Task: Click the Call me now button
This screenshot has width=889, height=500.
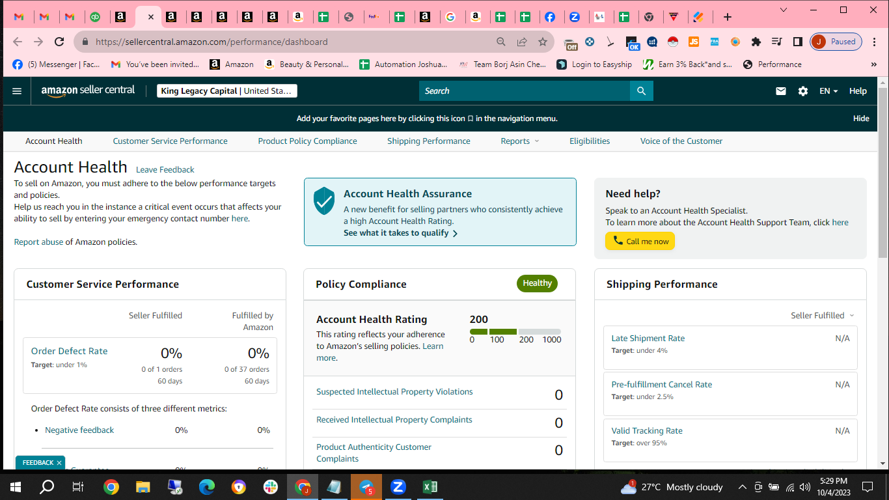Action: click(x=640, y=241)
